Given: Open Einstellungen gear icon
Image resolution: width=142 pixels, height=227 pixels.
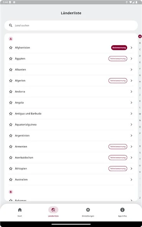Looking at the screenshot, I should click(x=88, y=210).
